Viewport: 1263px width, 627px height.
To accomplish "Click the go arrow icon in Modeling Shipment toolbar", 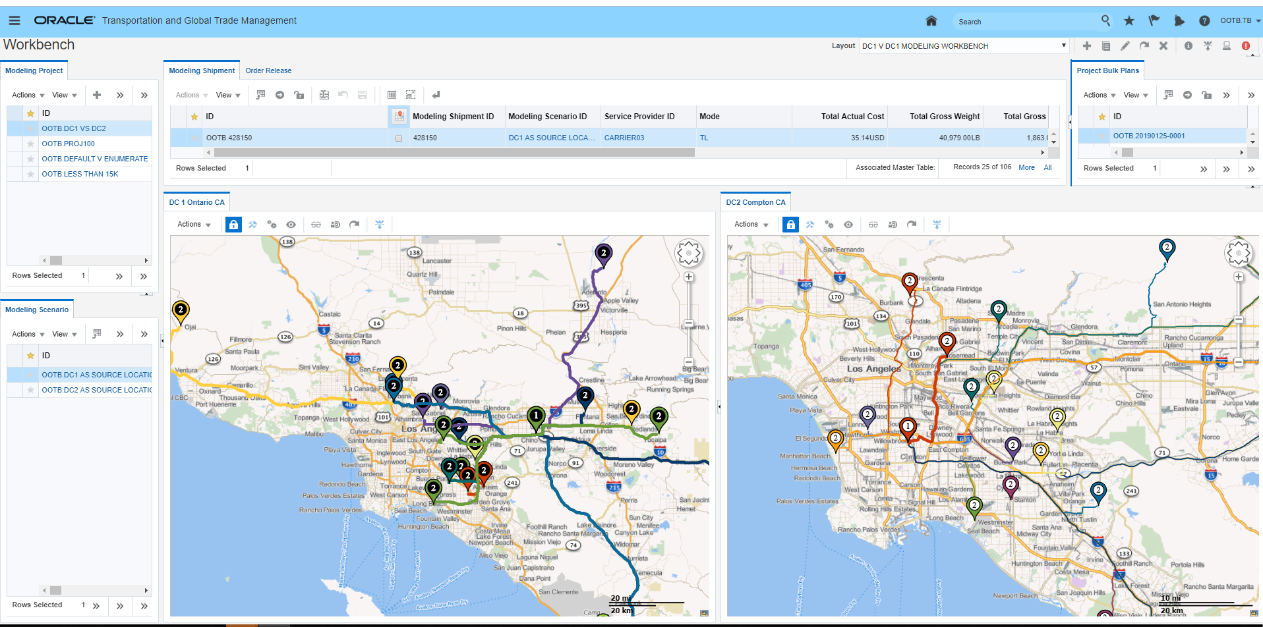I will (x=279, y=95).
